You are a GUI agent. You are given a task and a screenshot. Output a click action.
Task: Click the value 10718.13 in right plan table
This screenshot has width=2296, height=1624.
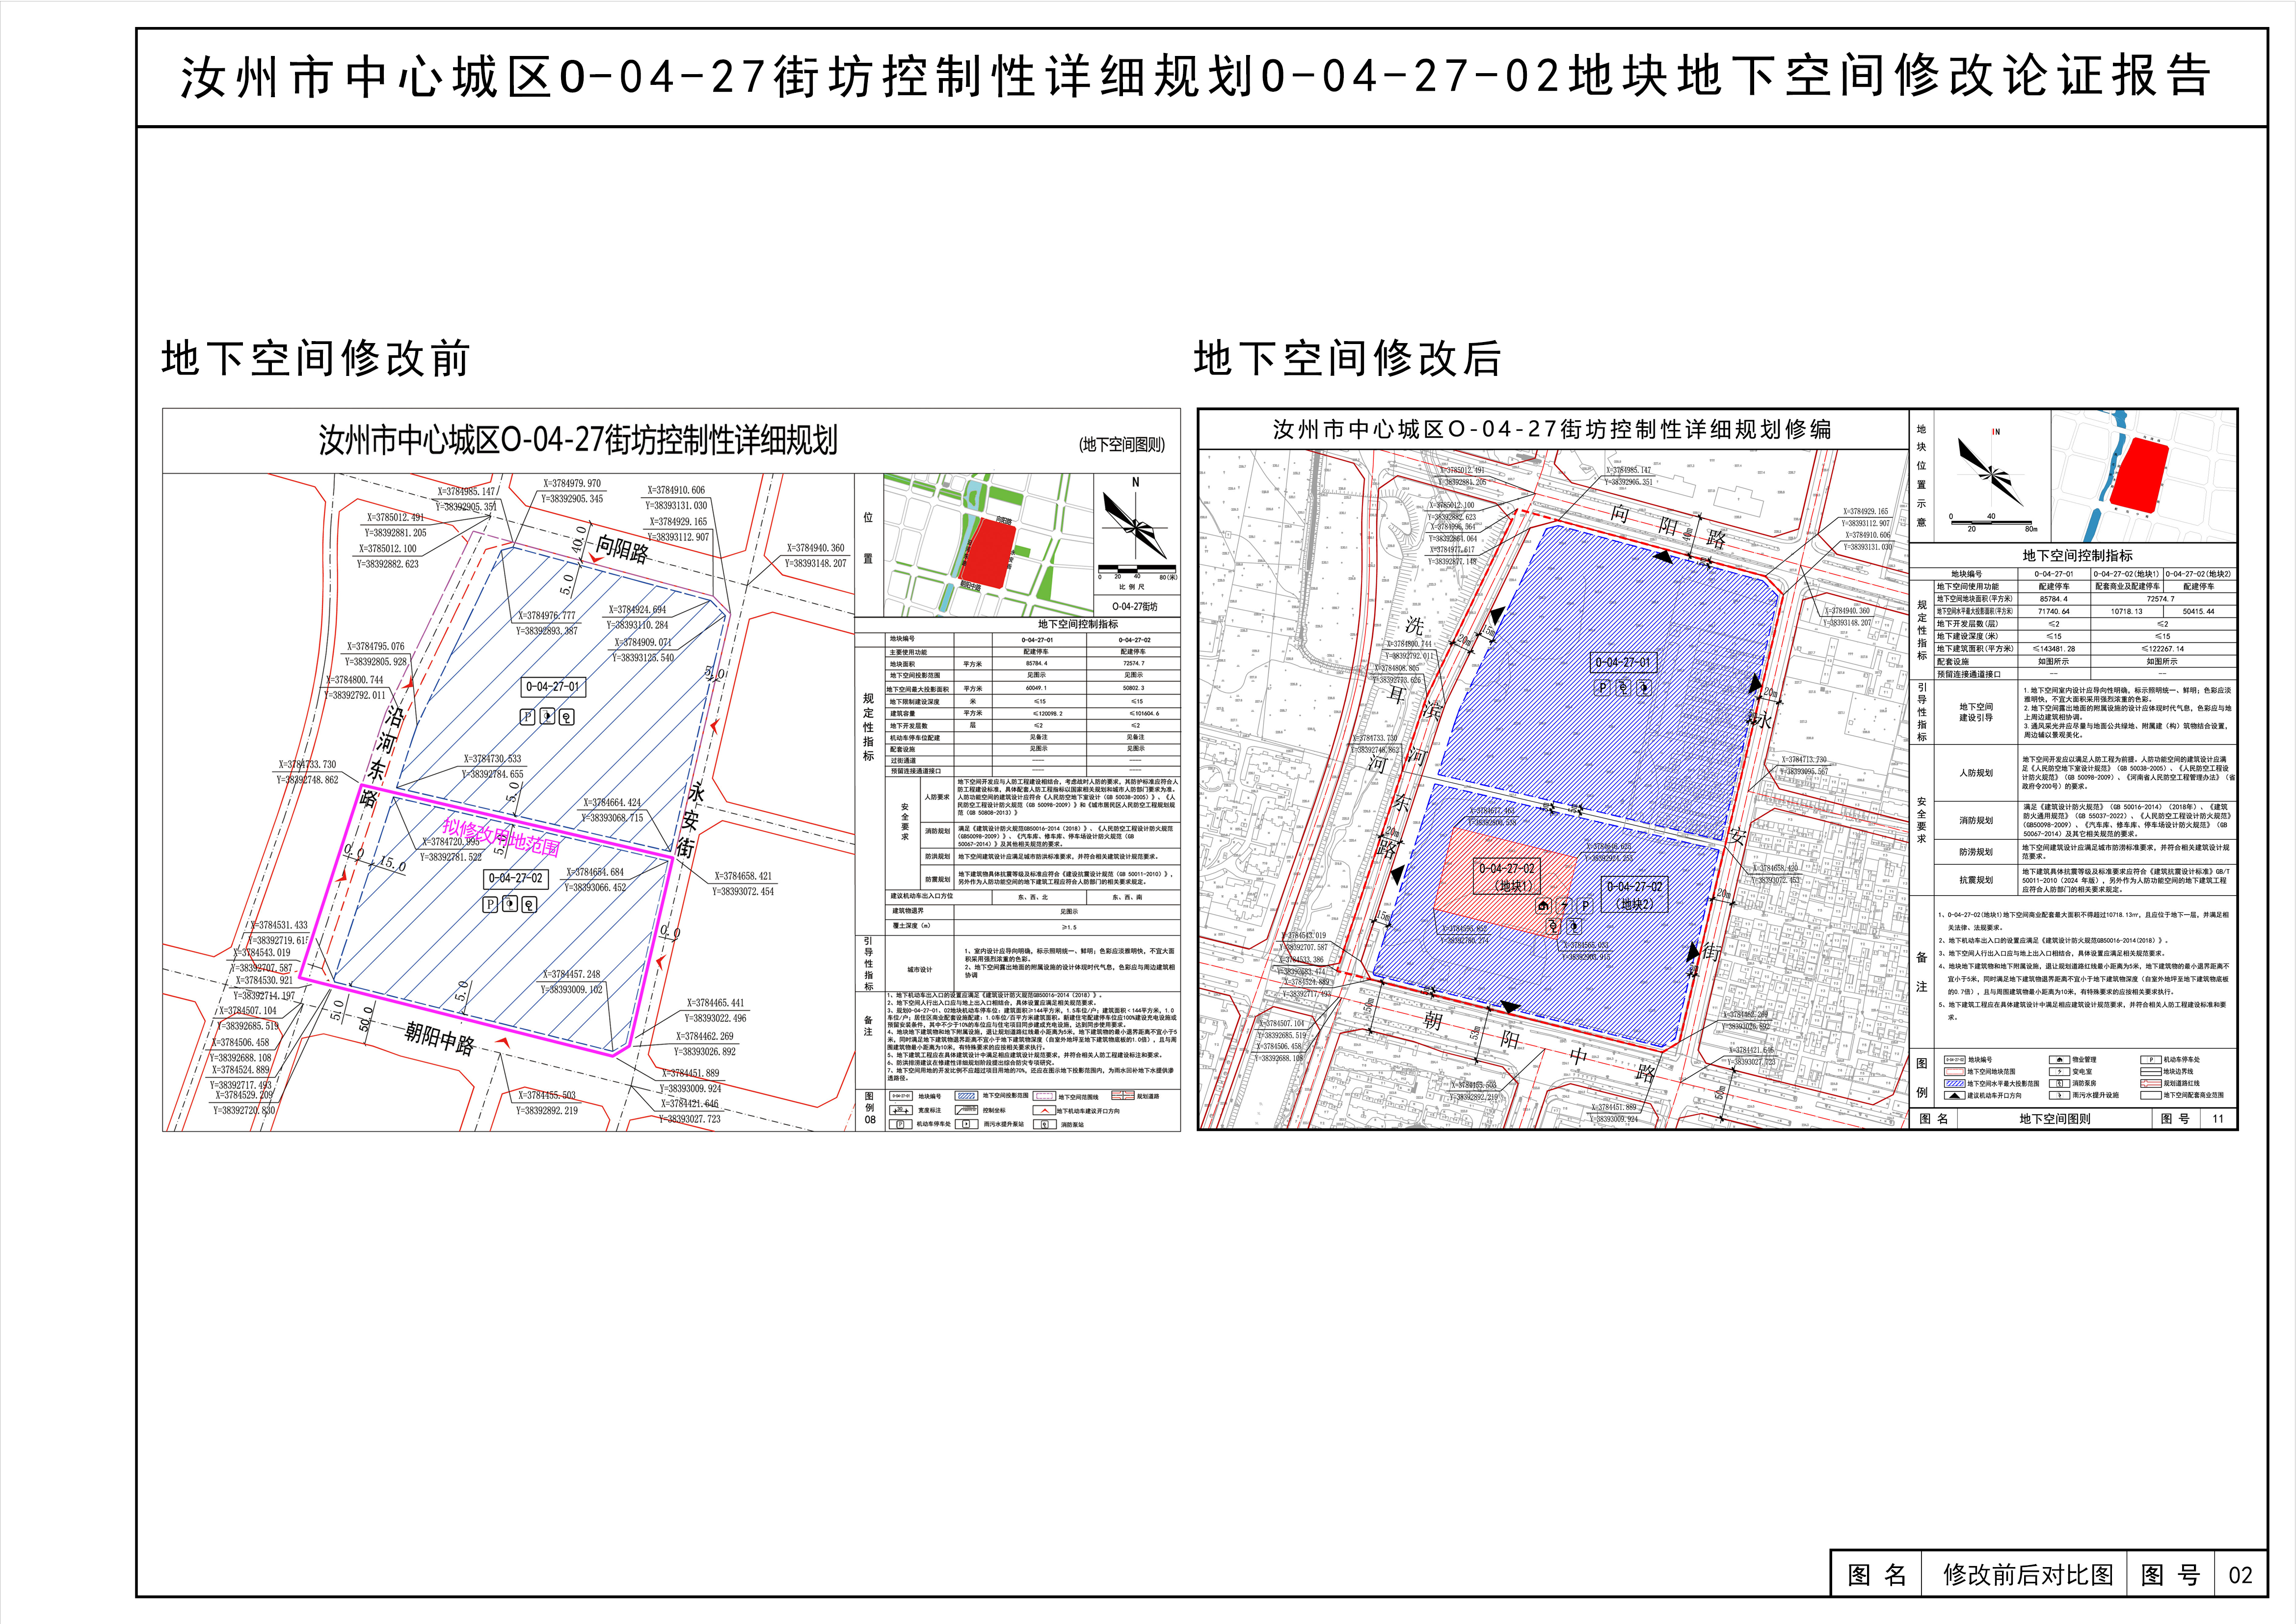[x=2126, y=611]
